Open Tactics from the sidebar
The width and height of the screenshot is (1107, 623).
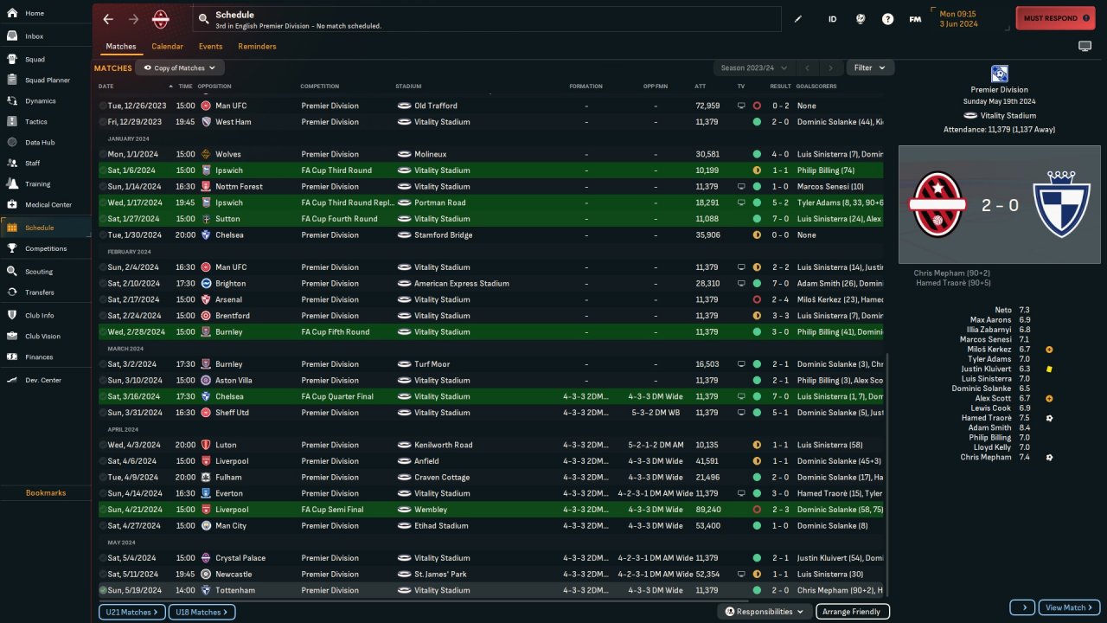coord(45,121)
